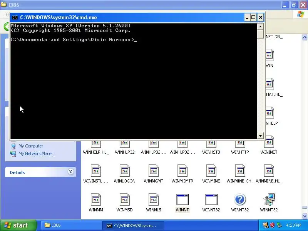The height and width of the screenshot is (231, 308).
Task: Click cmd window scroll up arrow
Action: pos(261,27)
